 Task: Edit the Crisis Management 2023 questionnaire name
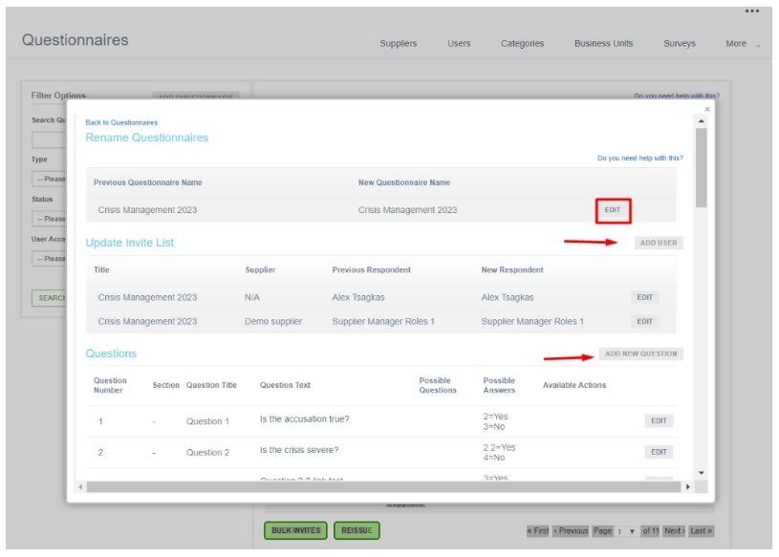[x=613, y=210]
